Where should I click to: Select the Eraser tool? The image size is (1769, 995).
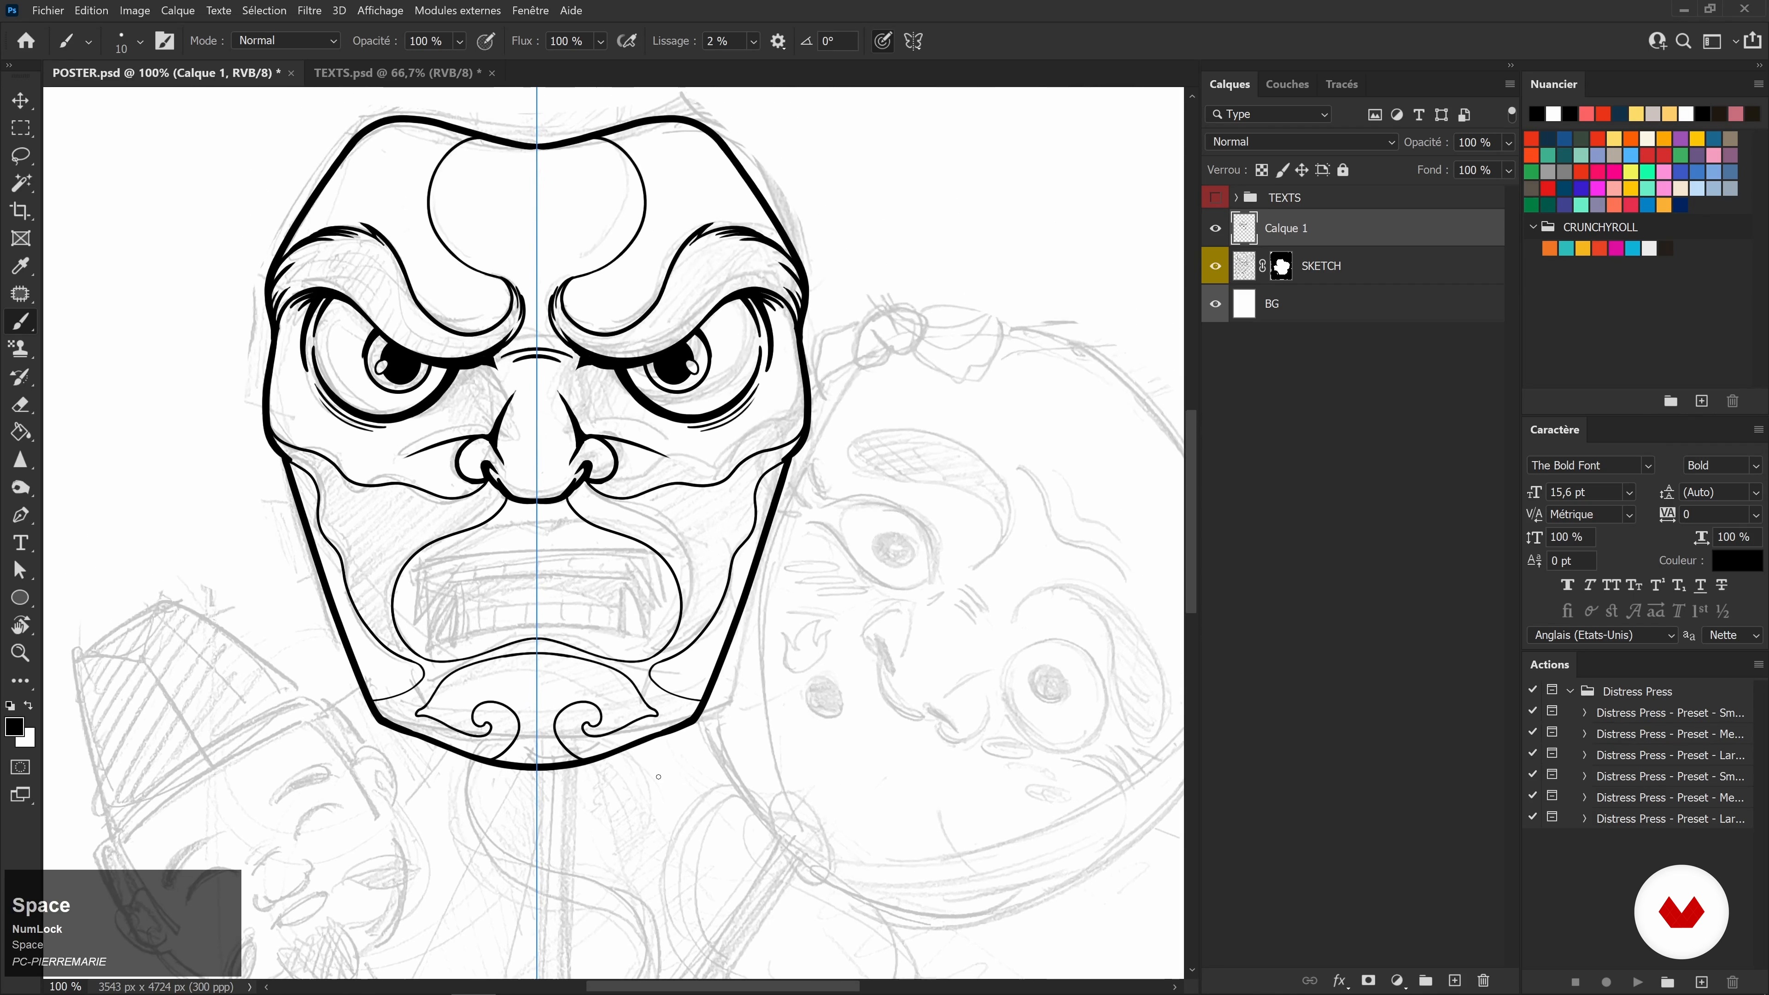point(21,404)
